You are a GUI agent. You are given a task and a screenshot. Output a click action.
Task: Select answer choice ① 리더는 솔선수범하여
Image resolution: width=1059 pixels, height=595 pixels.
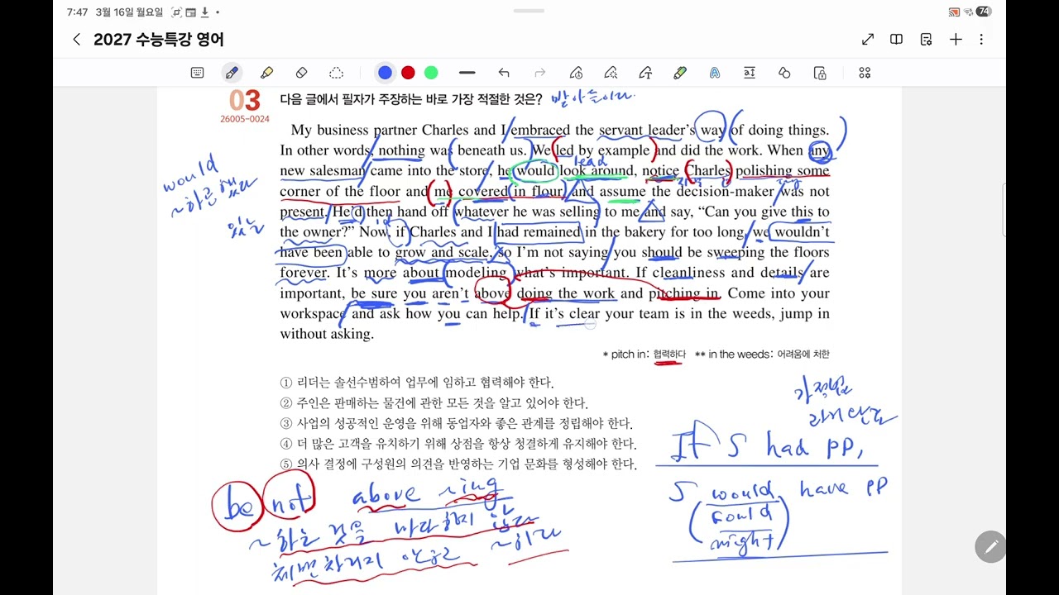coord(417,383)
